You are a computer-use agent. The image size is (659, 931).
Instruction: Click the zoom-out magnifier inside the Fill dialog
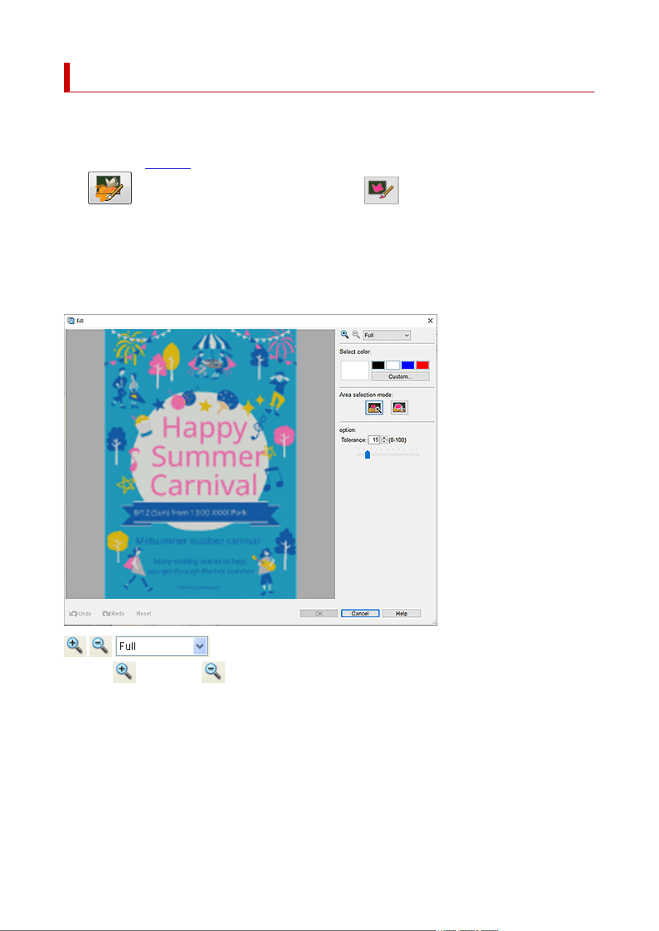(356, 335)
